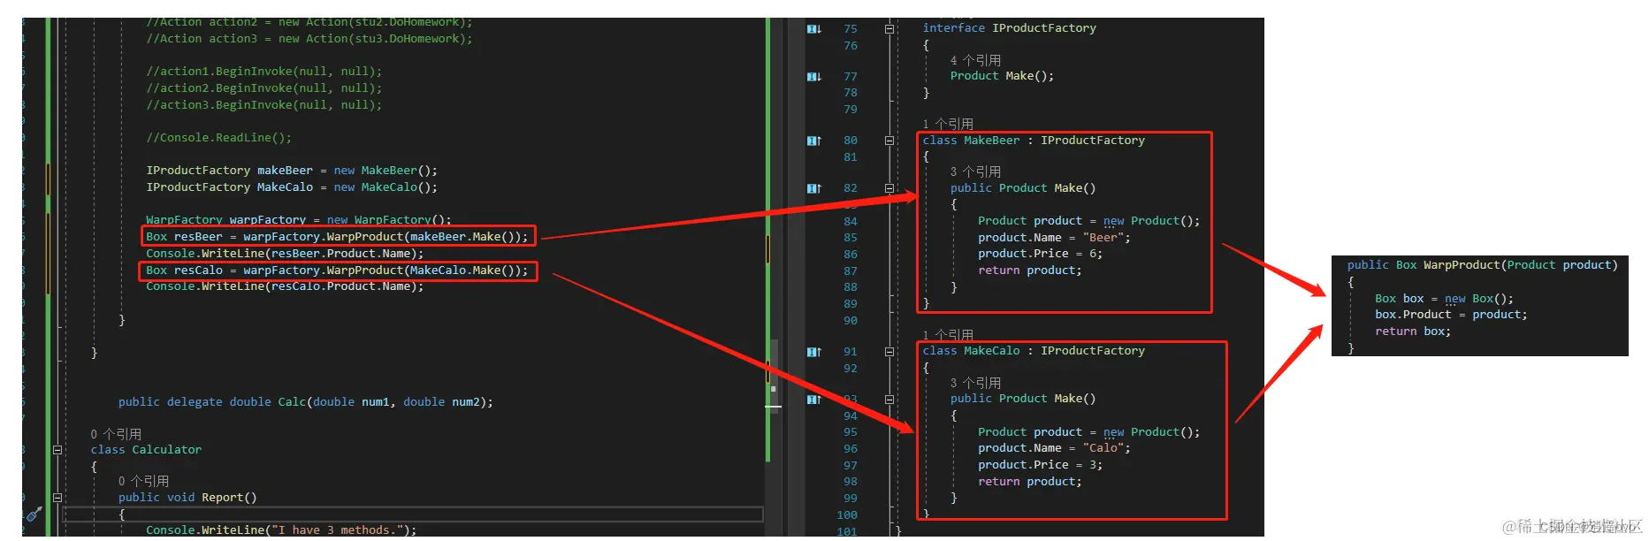
Task: Click the 'interface IProductFactory' declaration
Action: (x=1009, y=28)
